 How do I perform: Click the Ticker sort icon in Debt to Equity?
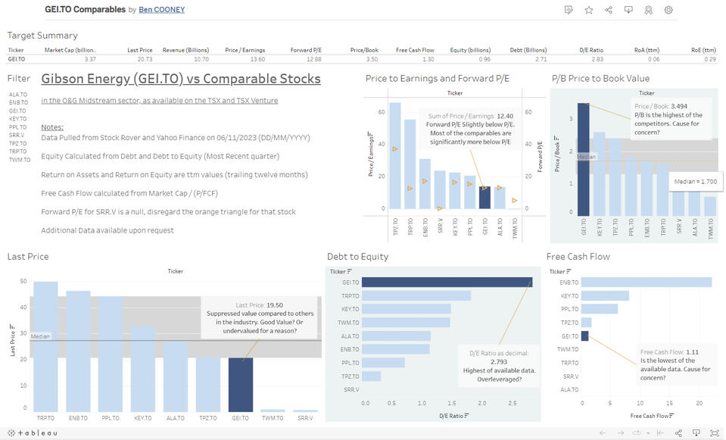[x=350, y=271]
